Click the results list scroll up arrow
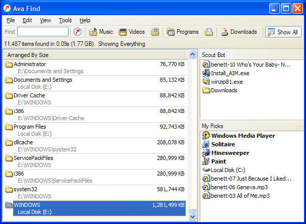This screenshot has width=306, height=224. (x=192, y=54)
